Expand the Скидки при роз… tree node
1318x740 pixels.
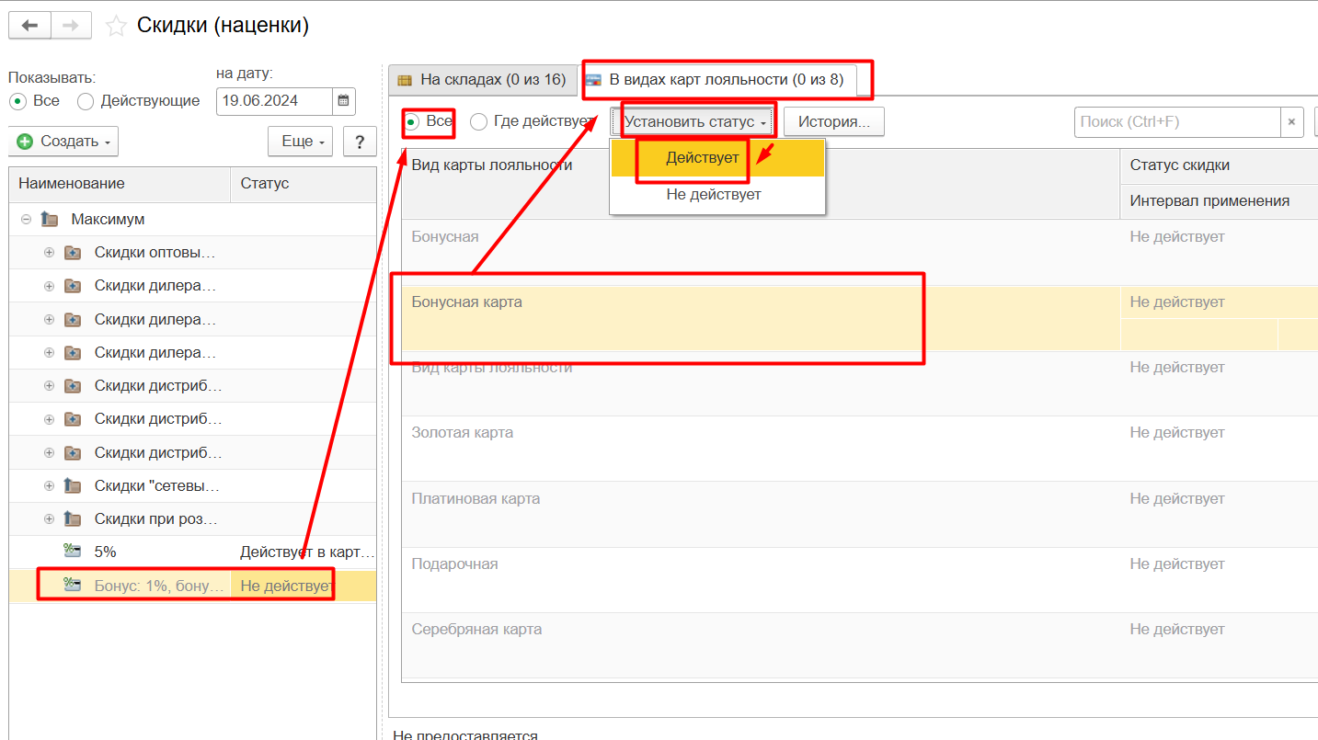coord(49,518)
